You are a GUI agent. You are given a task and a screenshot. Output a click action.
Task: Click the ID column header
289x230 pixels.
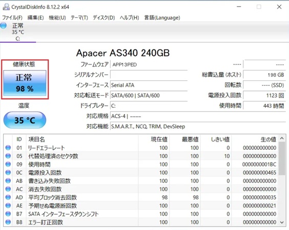[19, 139]
